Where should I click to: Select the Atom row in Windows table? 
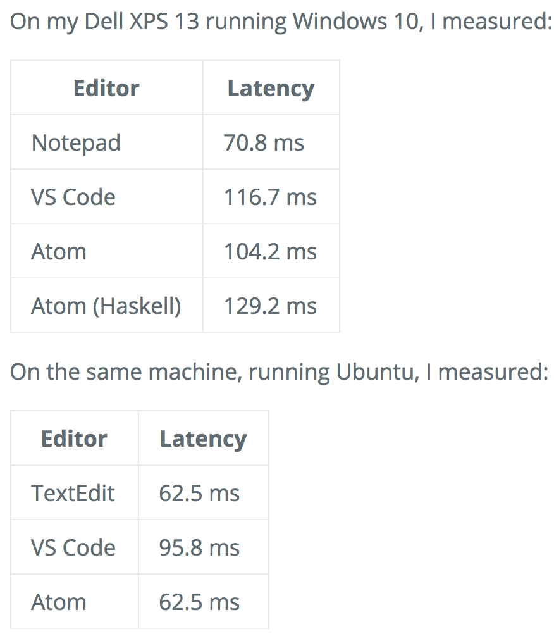(175, 251)
